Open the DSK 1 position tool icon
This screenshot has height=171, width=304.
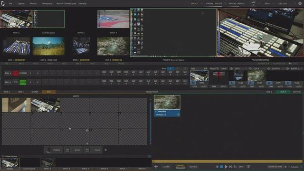[231, 68]
